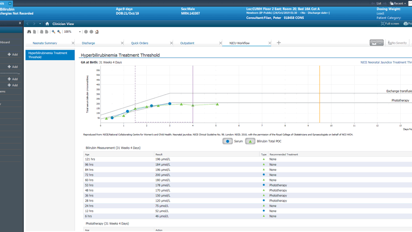Open navigation history dropdown arrow
This screenshot has width=412, height=232.
(40, 24)
